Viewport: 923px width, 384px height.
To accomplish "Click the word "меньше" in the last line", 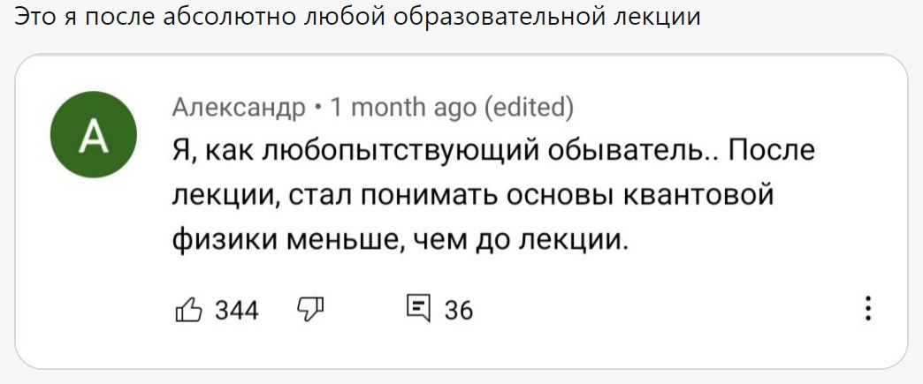I will [335, 237].
